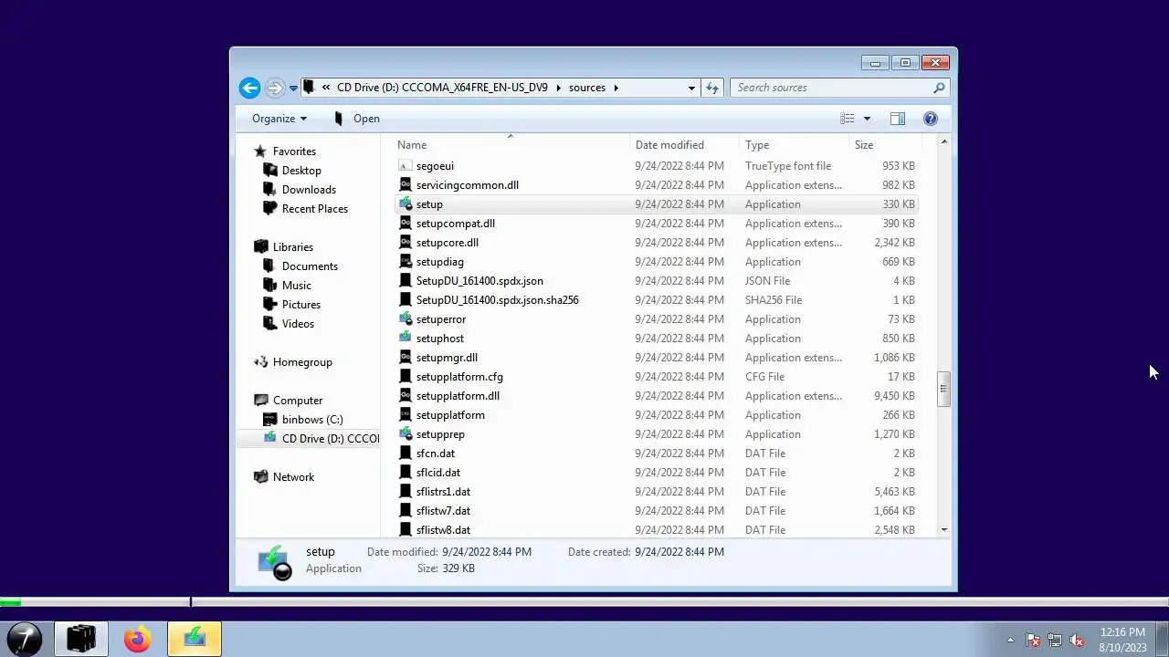
Task: Expand the arrow after 'sources' in the address bar
Action: pyautogui.click(x=616, y=88)
